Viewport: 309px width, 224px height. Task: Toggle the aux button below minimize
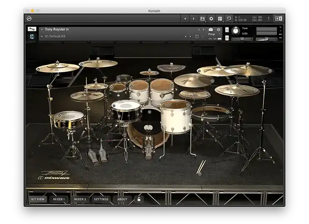[x=281, y=34]
